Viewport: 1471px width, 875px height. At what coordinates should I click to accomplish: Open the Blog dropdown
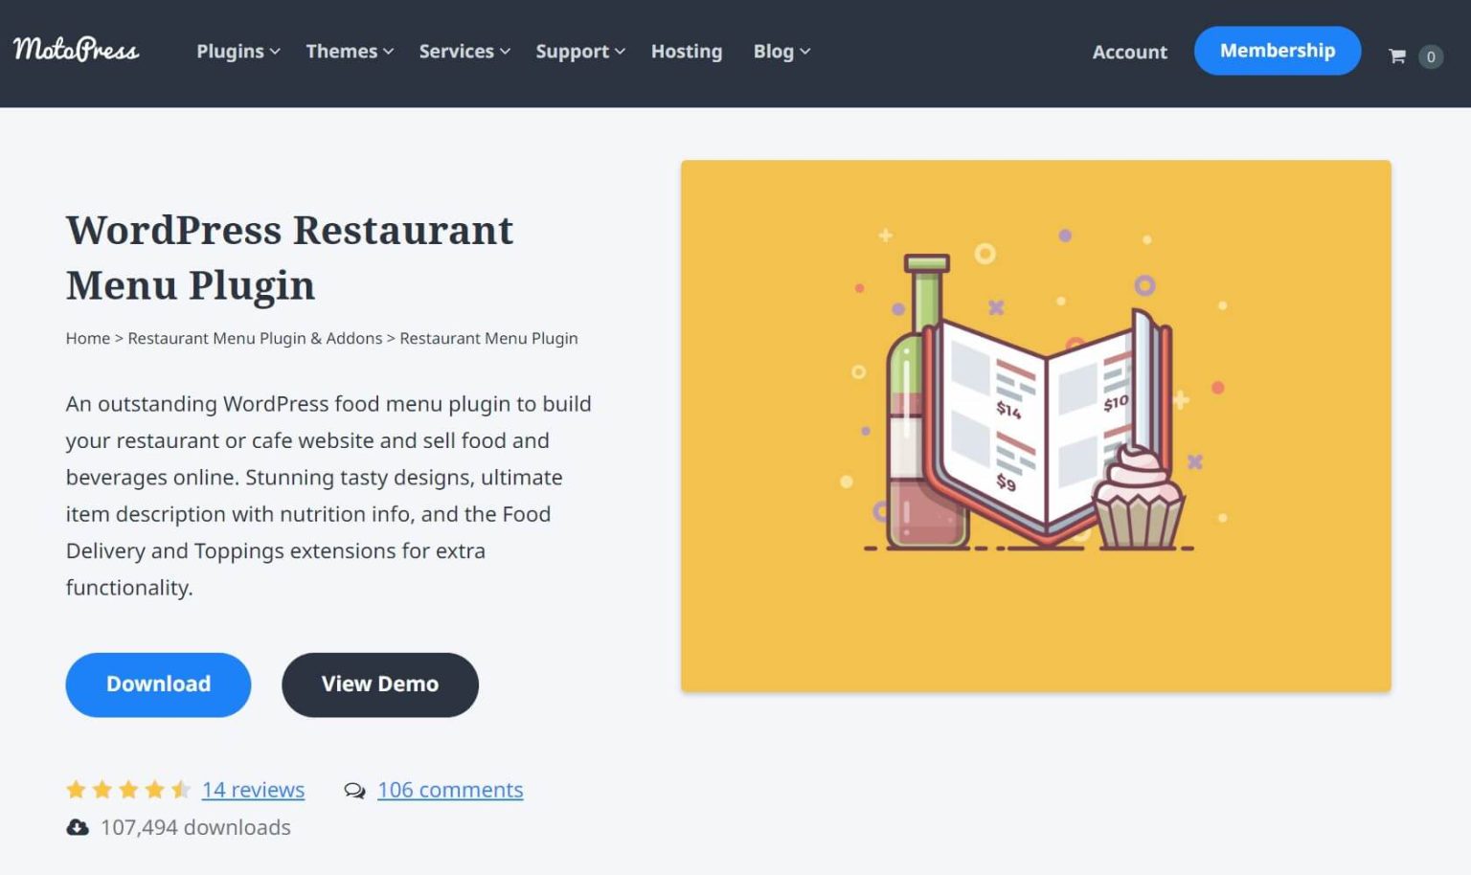click(x=781, y=52)
